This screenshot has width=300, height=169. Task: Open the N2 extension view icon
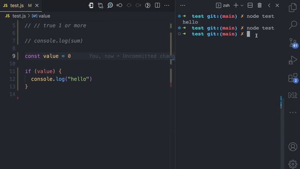click(x=292, y=95)
